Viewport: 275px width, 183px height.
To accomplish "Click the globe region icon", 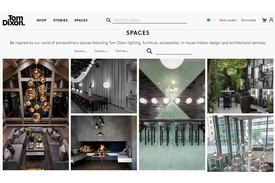I will (x=208, y=20).
